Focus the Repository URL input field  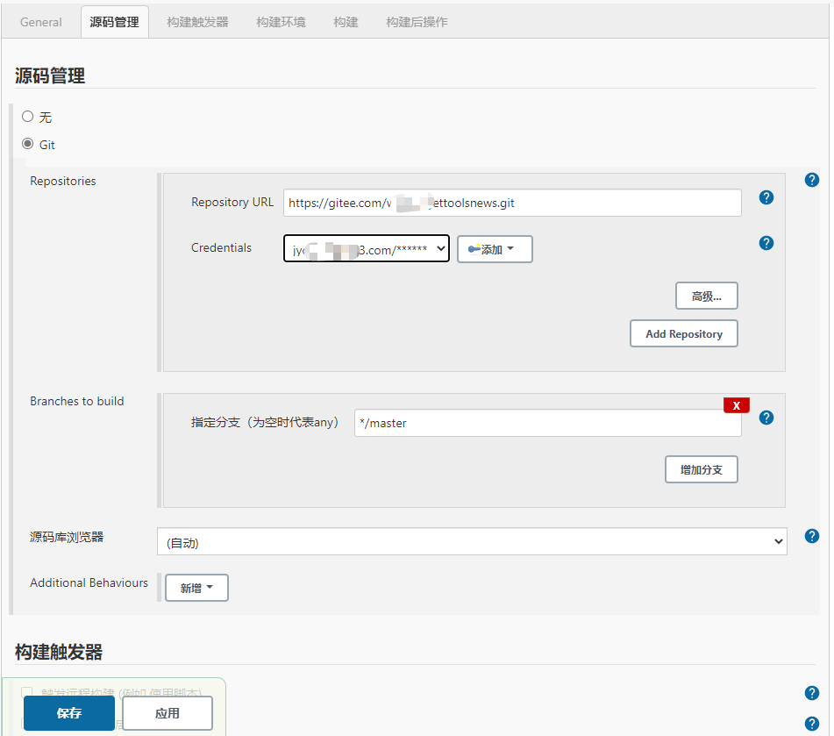pyautogui.click(x=512, y=203)
